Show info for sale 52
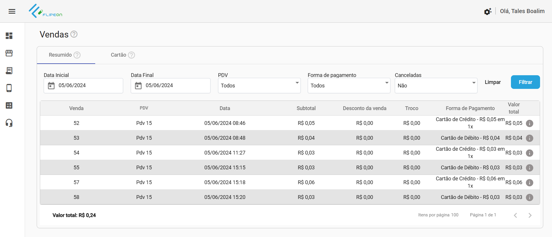The width and height of the screenshot is (552, 237). coord(530,123)
